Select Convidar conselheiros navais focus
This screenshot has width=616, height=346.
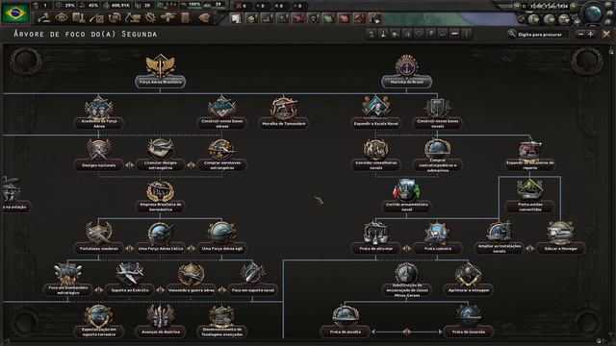[x=376, y=154]
